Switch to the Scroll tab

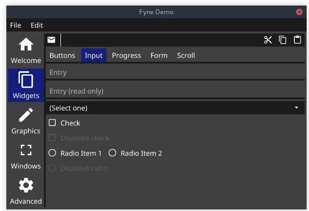[186, 56]
